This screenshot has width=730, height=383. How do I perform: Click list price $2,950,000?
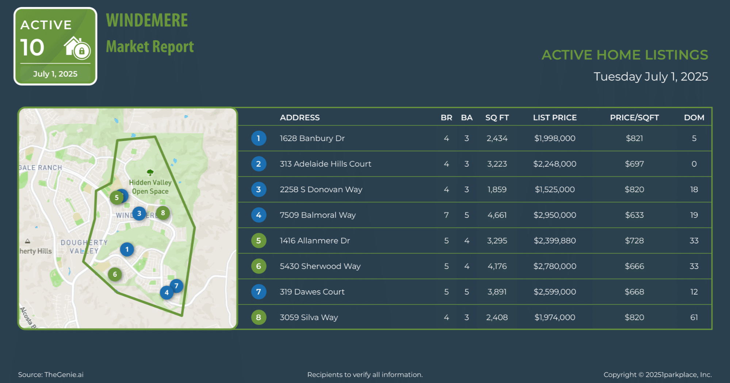(x=555, y=215)
